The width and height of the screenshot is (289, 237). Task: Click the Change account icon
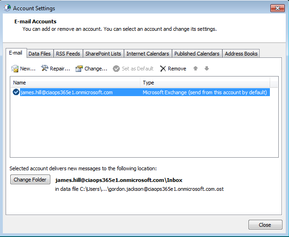coord(79,69)
